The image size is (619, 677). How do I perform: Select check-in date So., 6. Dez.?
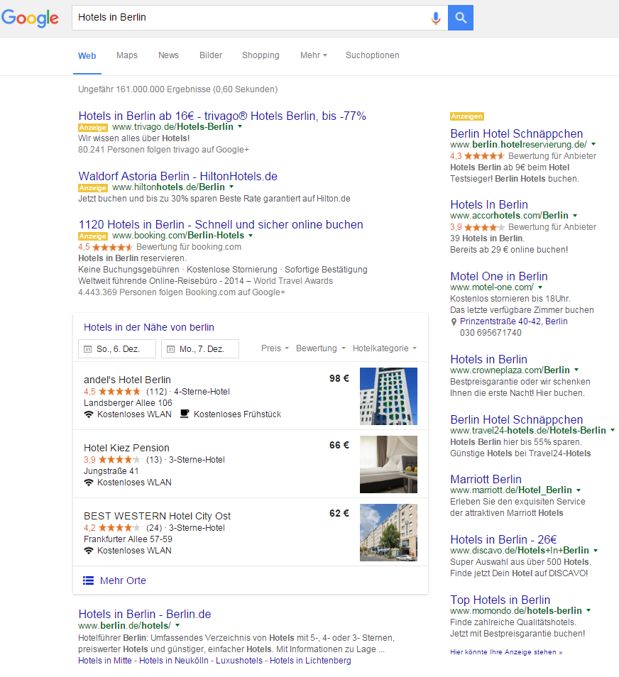(x=117, y=349)
